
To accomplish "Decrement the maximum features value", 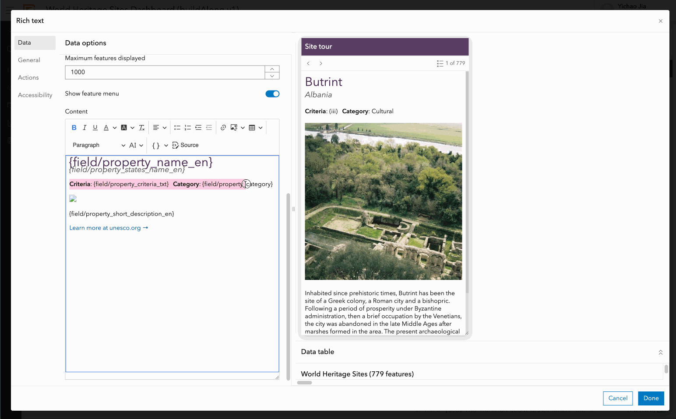I will [x=272, y=76].
